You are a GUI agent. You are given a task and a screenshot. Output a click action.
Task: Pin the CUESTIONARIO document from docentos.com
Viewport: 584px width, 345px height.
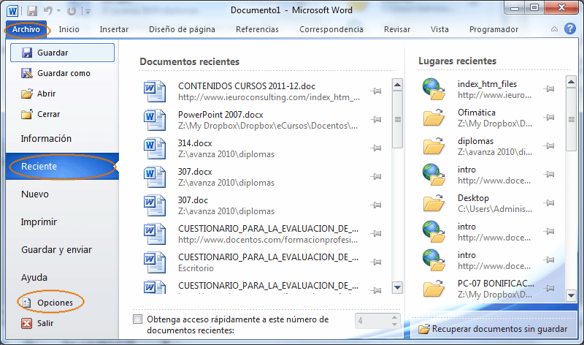[376, 233]
